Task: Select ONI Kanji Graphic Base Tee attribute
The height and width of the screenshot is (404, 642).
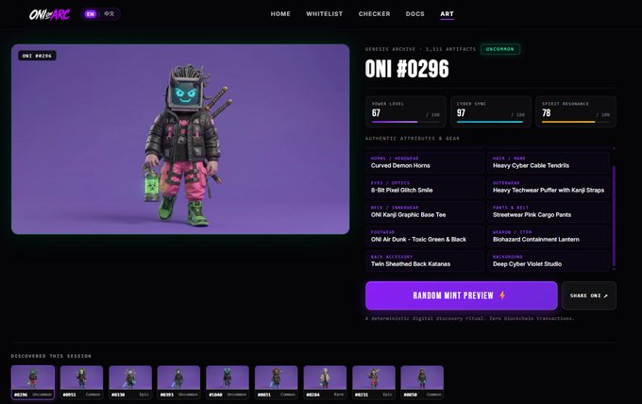Action: tap(425, 211)
